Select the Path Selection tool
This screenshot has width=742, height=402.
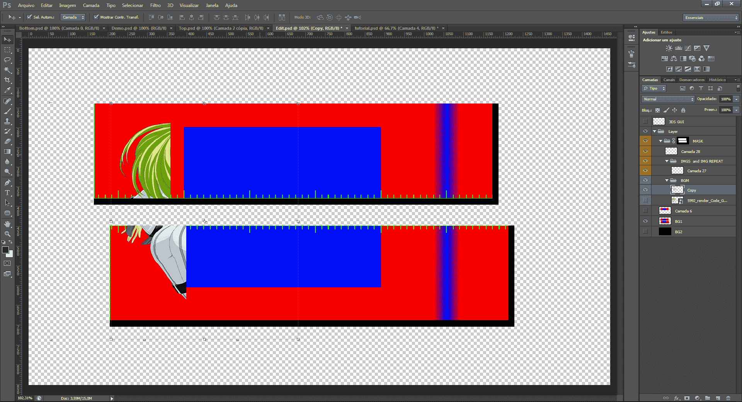click(7, 203)
